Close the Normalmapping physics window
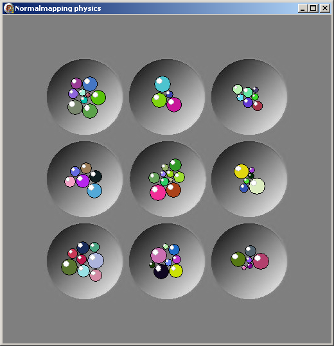Screen dimensions: 334x346 point(325,8)
